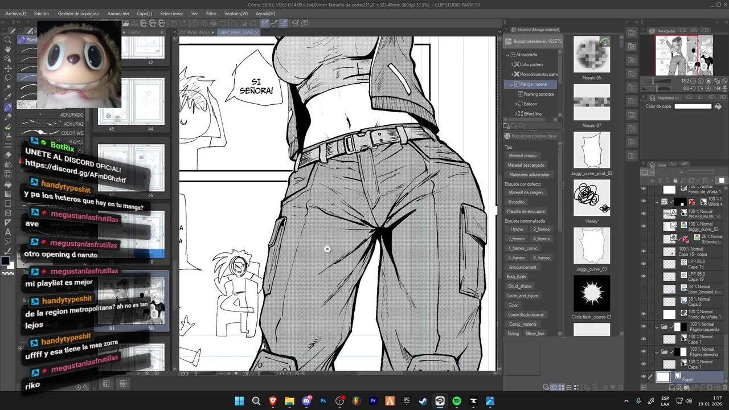
Task: Click the cloud download icon on Mosaic 05
Action: tap(605, 42)
